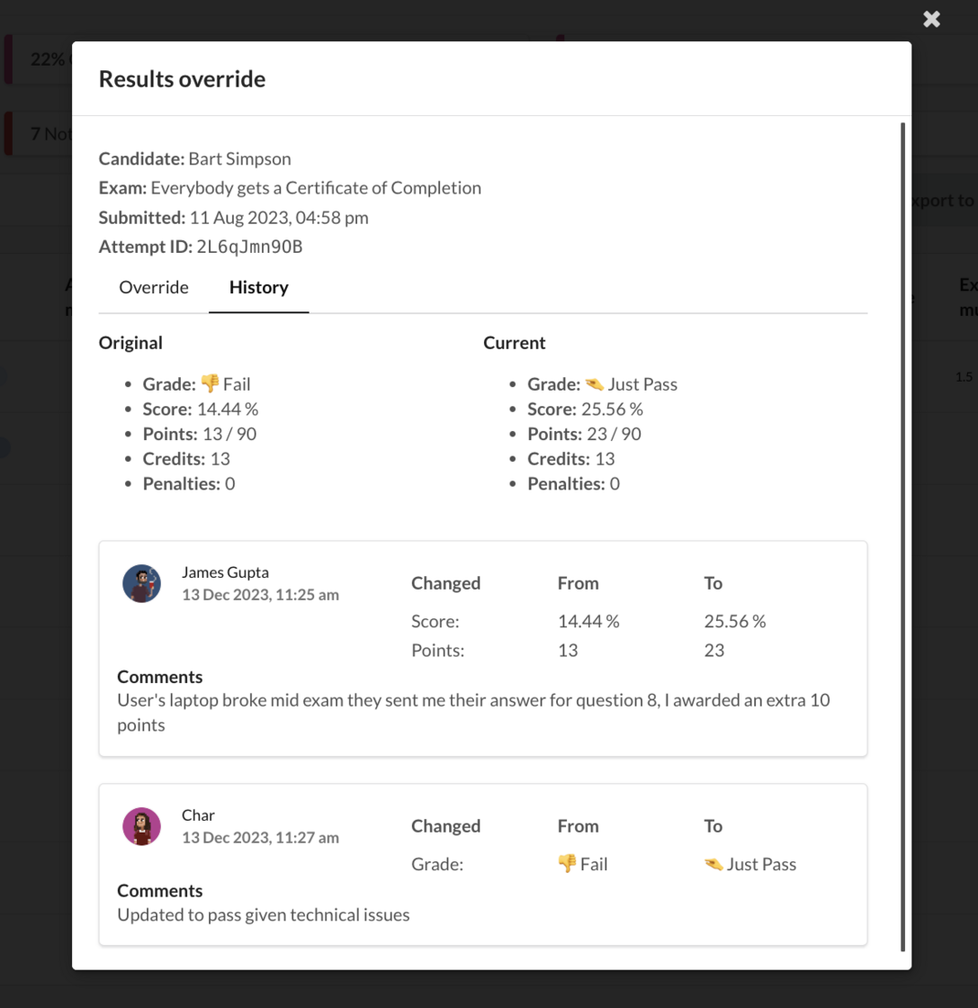
Task: Click the candidate name Bart Simpson
Action: [239, 159]
